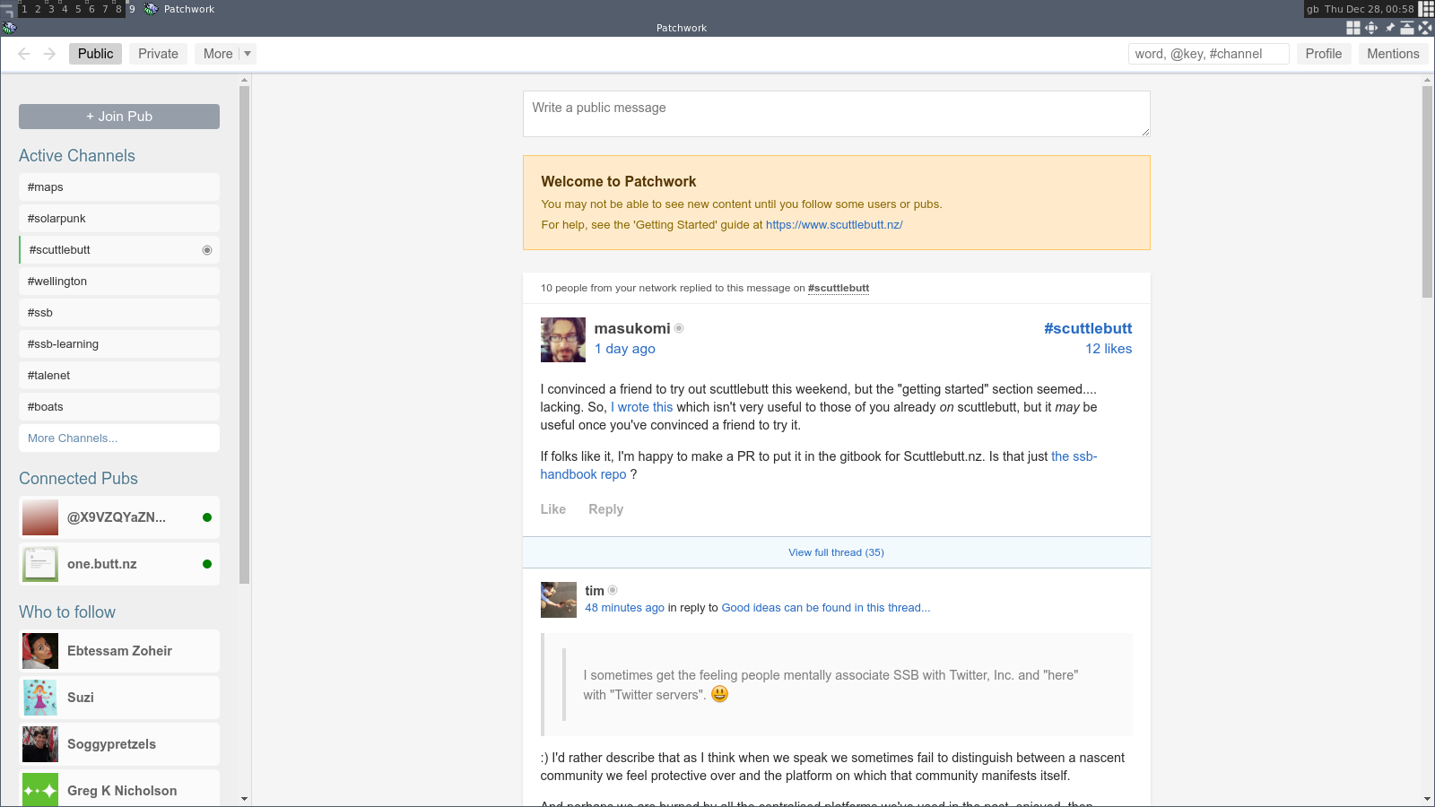This screenshot has height=807, width=1435.
Task: Go back with the left arrow
Action: [x=24, y=54]
